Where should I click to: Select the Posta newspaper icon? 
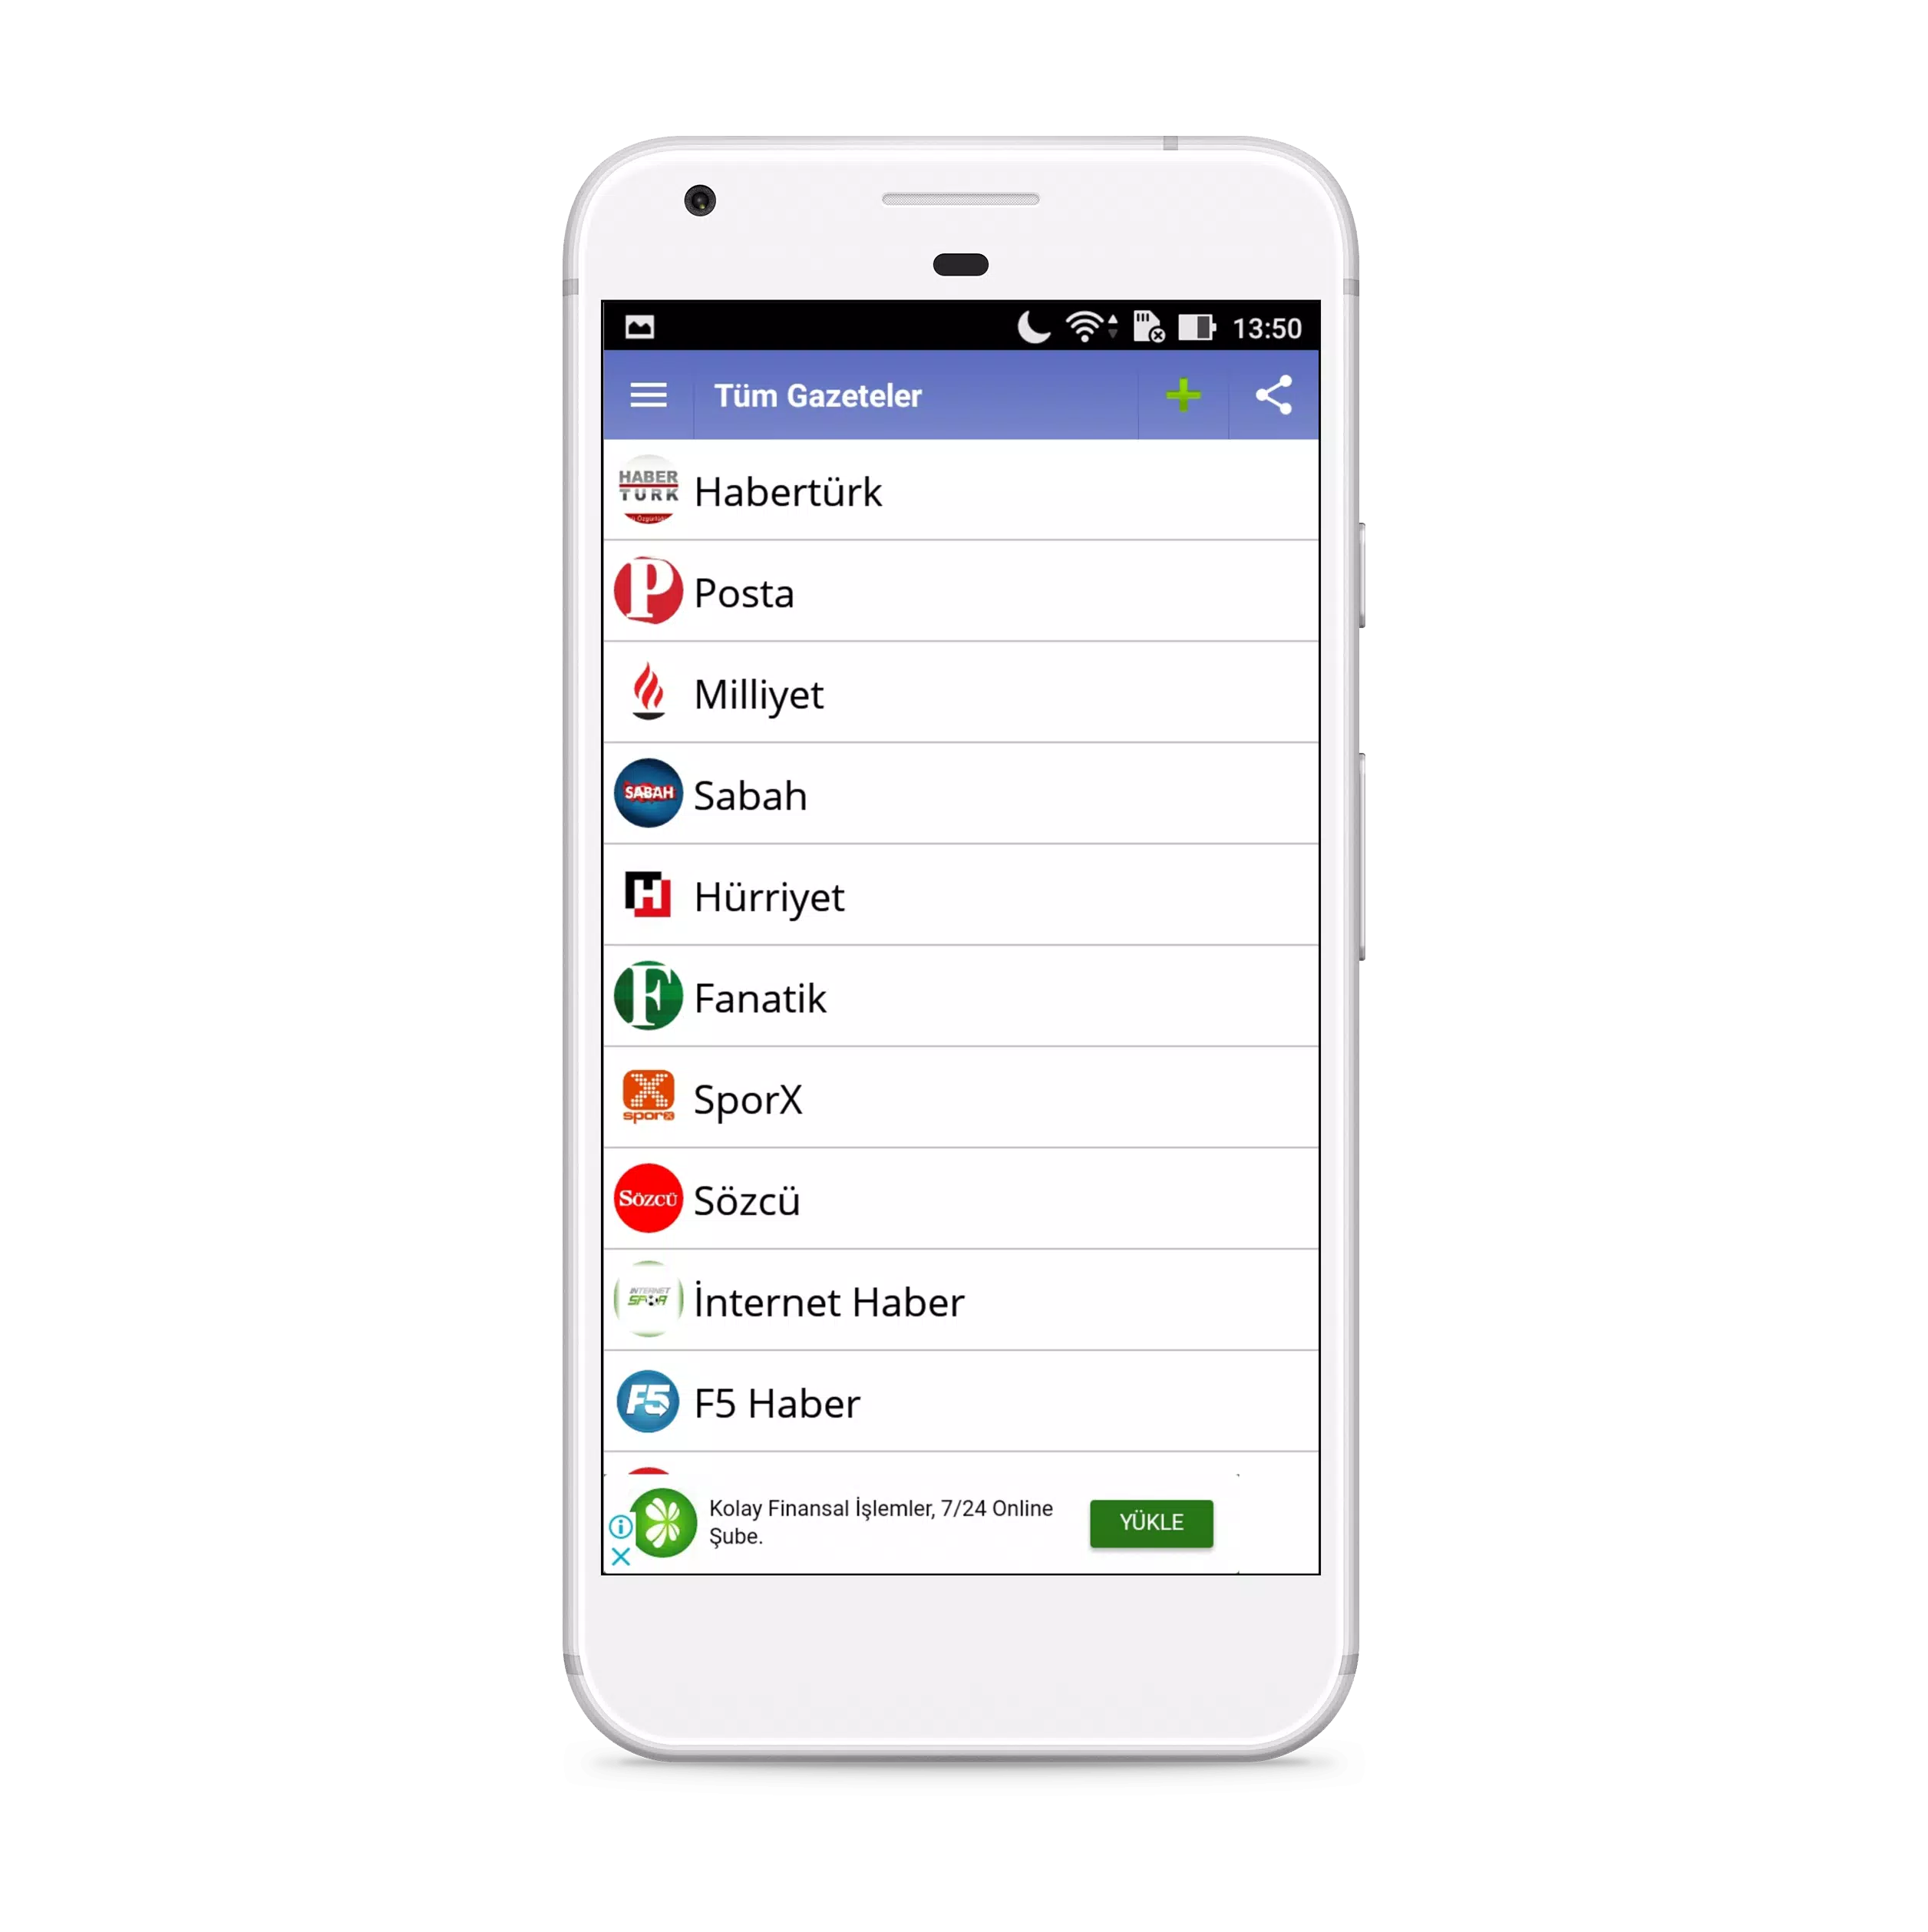tap(648, 590)
